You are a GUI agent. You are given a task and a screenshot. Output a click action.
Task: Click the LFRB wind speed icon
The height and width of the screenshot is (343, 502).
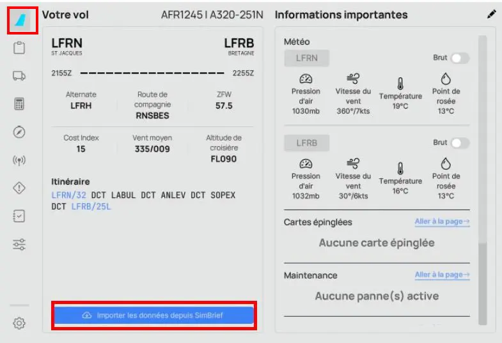pyautogui.click(x=353, y=164)
